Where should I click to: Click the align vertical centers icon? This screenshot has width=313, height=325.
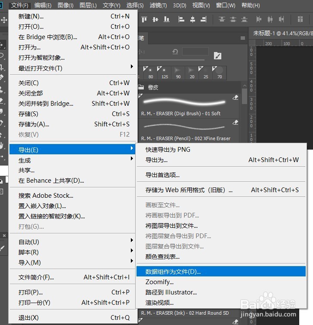155,19
